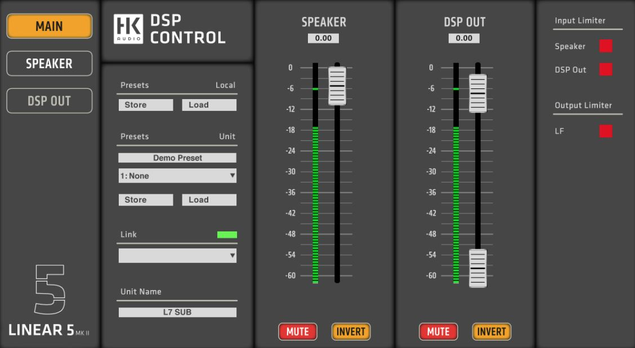The width and height of the screenshot is (635, 348).
Task: Load a Unit preset
Action: (209, 200)
